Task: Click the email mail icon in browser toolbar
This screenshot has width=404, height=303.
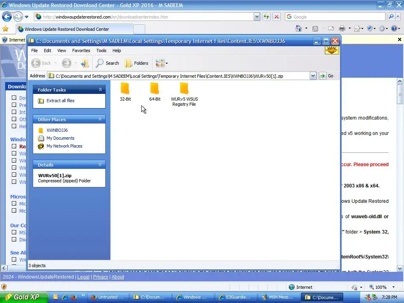Action: pos(331,28)
